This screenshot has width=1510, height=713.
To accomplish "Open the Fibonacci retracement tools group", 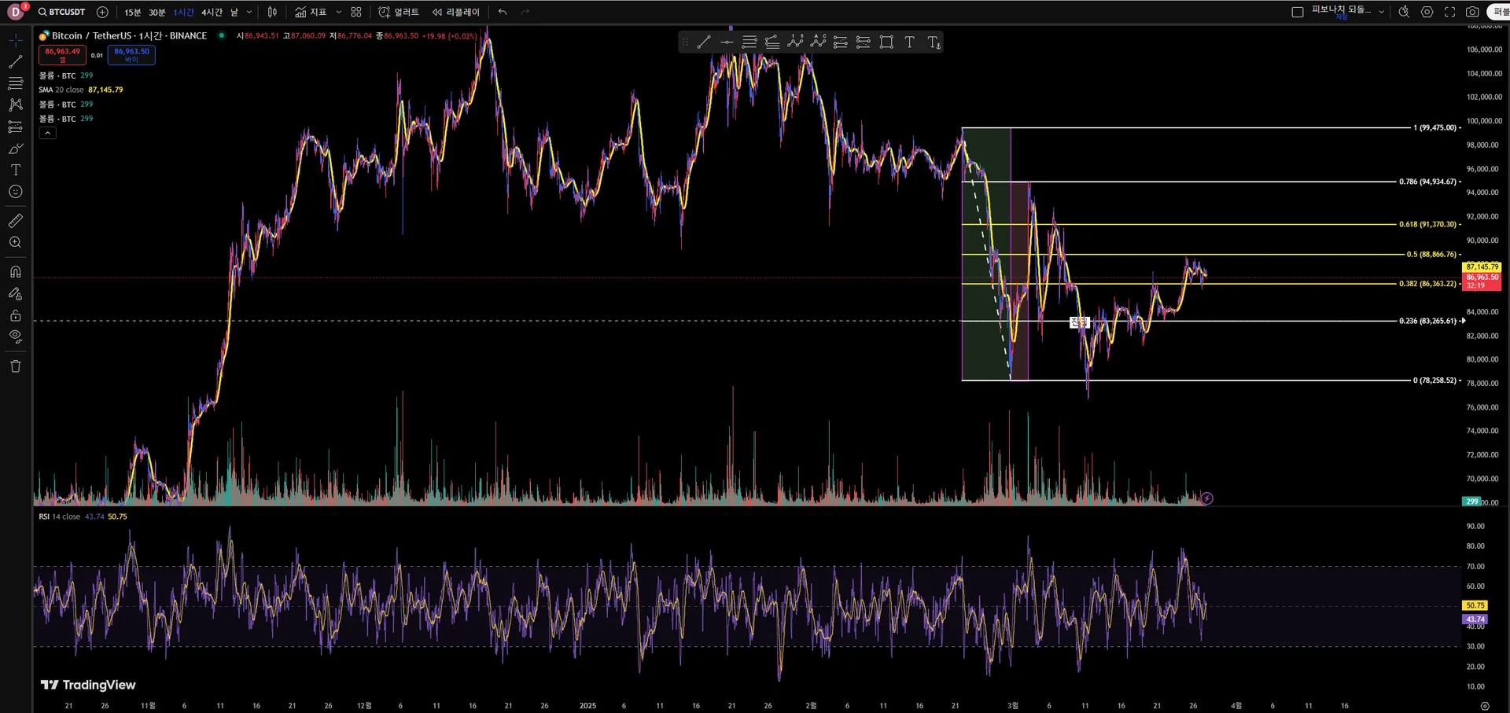I will pos(15,83).
